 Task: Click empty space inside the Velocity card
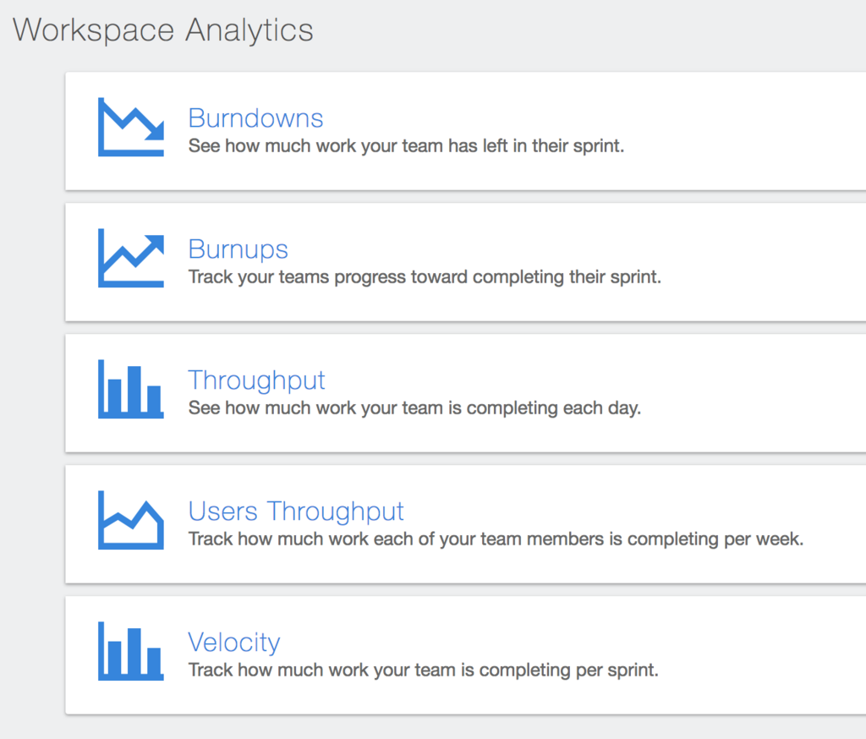coord(762,655)
